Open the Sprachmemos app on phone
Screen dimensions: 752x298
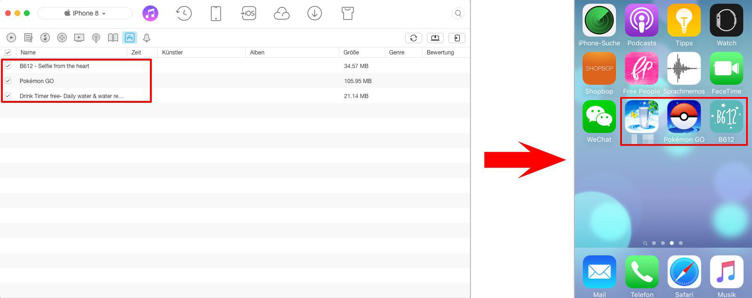point(684,69)
